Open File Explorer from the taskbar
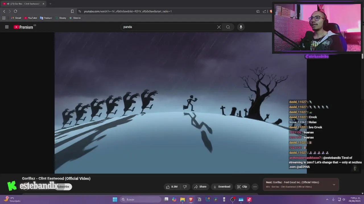Screen dimensions: 364x204 coord(183,199)
